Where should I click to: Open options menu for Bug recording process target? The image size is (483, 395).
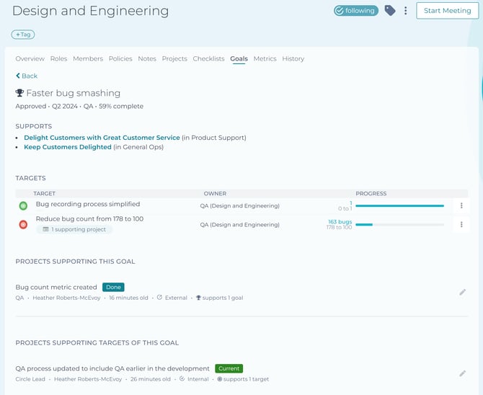[x=461, y=205]
